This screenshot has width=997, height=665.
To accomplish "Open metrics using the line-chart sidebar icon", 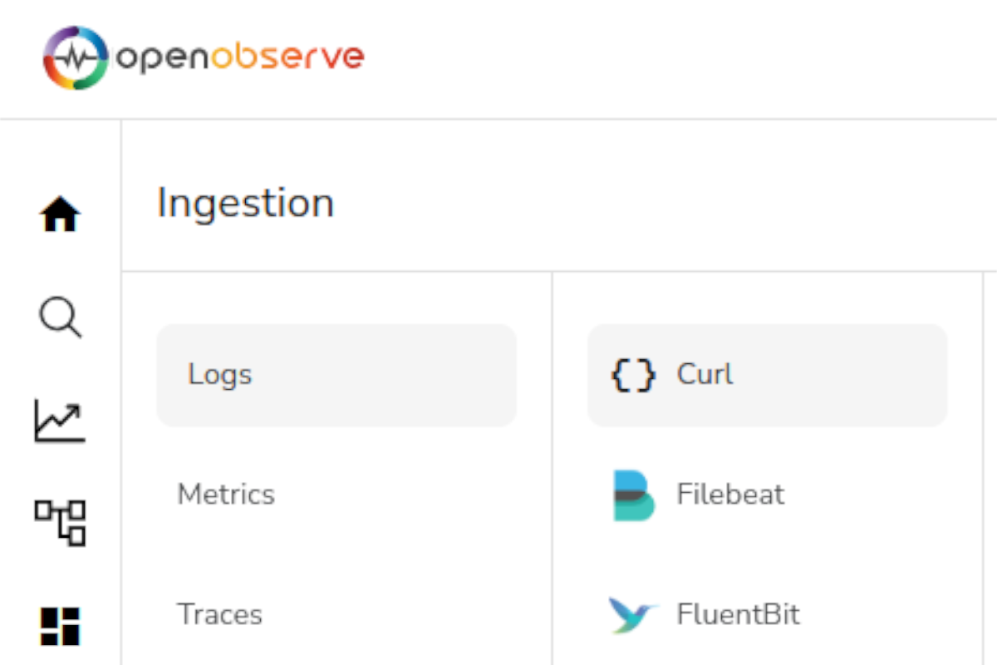I will 60,421.
